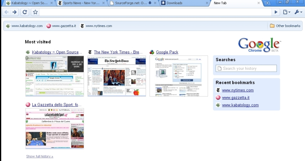Switch to the Kabatology ~ Open So... tab
Screen dimensions: 305x161
coord(29,3)
